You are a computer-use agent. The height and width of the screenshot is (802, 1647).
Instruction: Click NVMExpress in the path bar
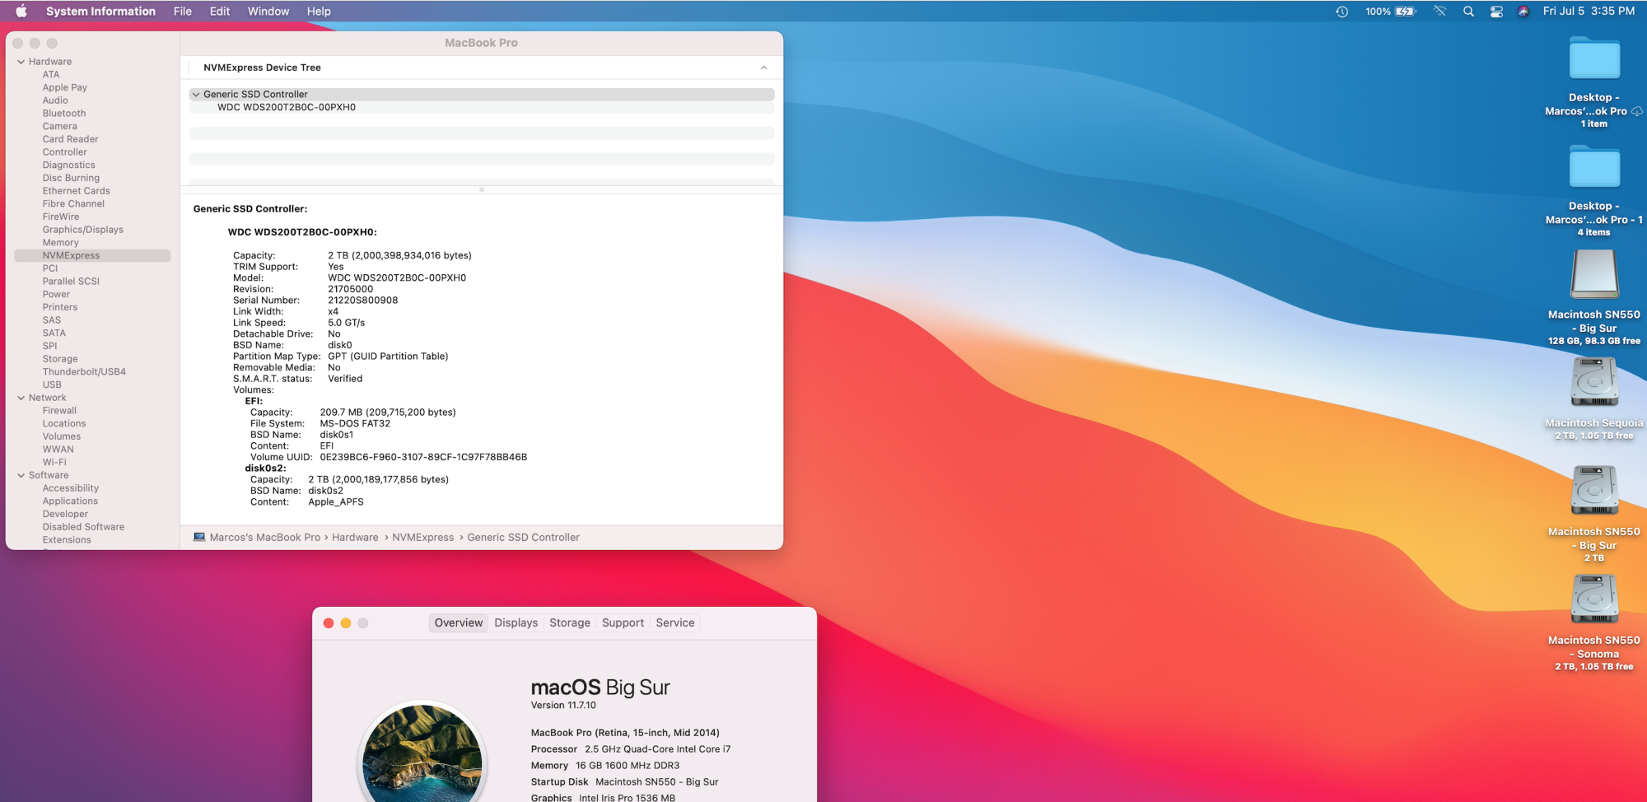click(x=422, y=537)
